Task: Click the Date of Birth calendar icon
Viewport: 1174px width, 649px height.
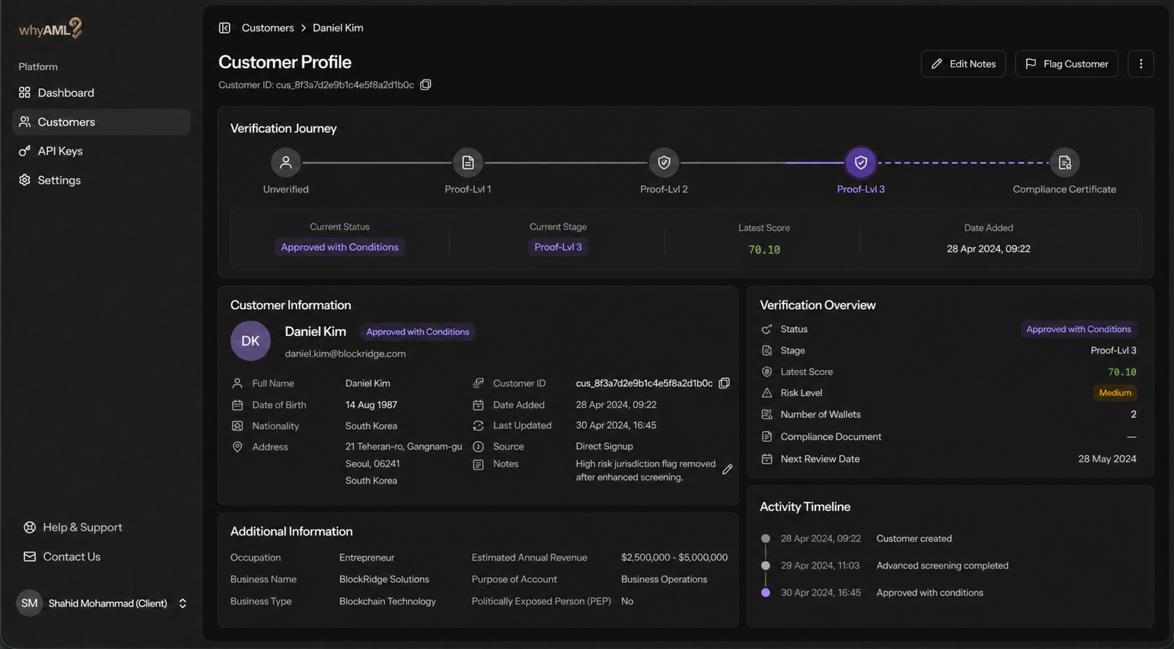Action: pyautogui.click(x=237, y=405)
